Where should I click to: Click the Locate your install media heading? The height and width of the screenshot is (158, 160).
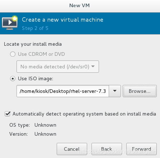(x=33, y=44)
